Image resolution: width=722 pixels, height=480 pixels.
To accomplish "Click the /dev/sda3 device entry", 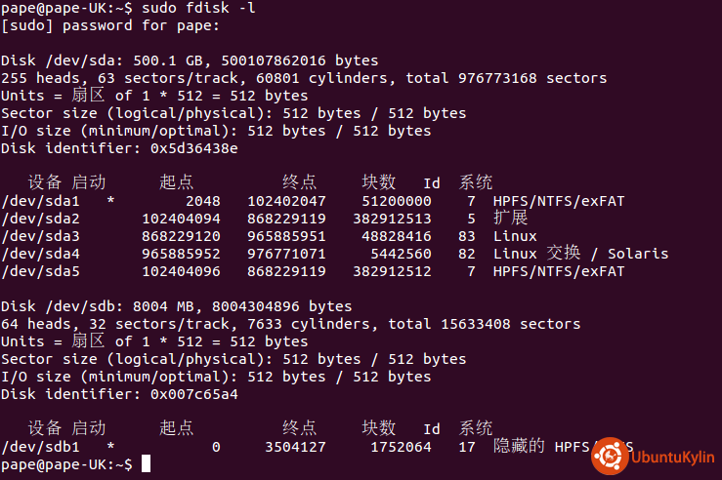I will coord(40,236).
